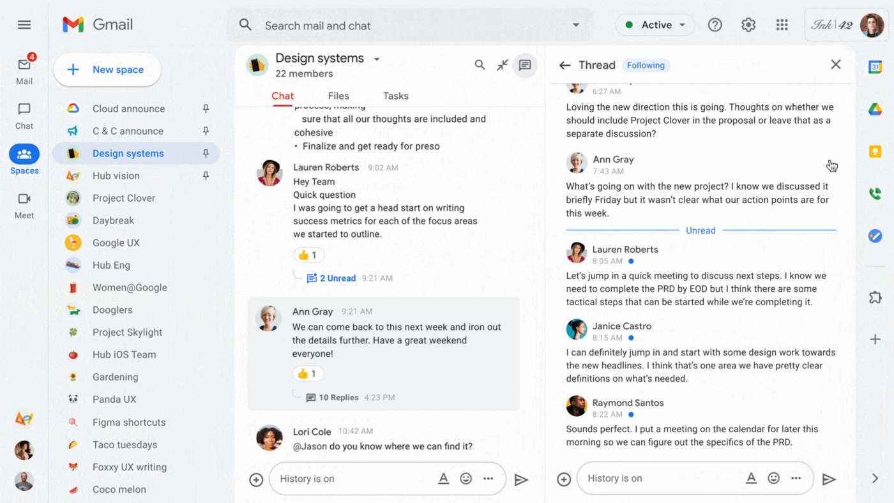Expand advanced search options in the search bar
Image resolution: width=894 pixels, height=503 pixels.
575,24
